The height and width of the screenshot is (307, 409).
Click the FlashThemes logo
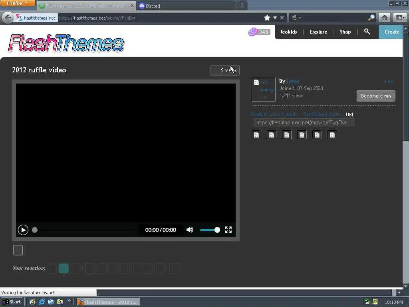coord(66,43)
